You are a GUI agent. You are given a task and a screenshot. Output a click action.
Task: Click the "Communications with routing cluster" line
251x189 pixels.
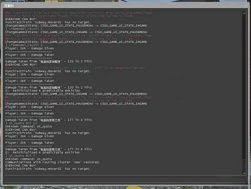pyautogui.click(x=53, y=162)
